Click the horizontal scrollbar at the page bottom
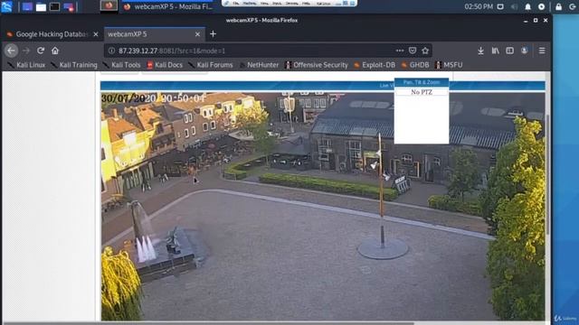Screen dimensions: 579x325 point(209,323)
